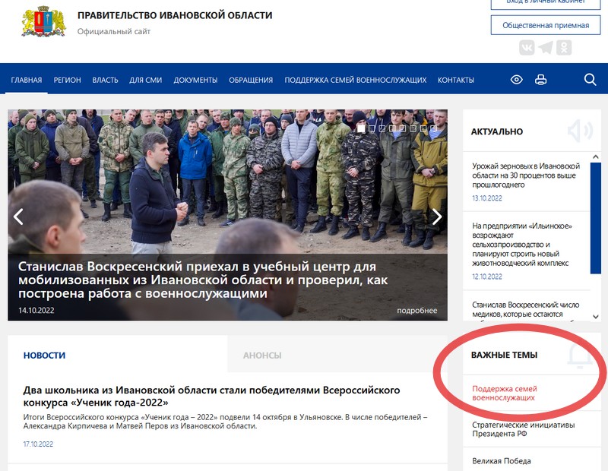608x471 pixels.
Task: Open Актуально item about число медиков
Action: (526, 309)
